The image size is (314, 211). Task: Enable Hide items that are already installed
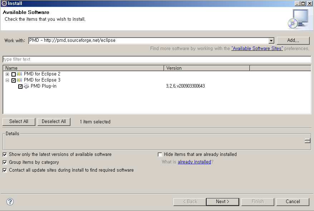(160, 154)
